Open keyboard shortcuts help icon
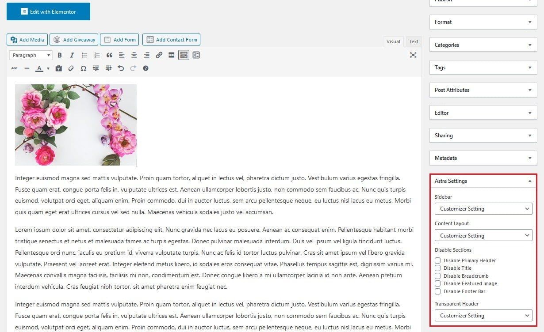Image resolution: width=544 pixels, height=332 pixels. 146,68
